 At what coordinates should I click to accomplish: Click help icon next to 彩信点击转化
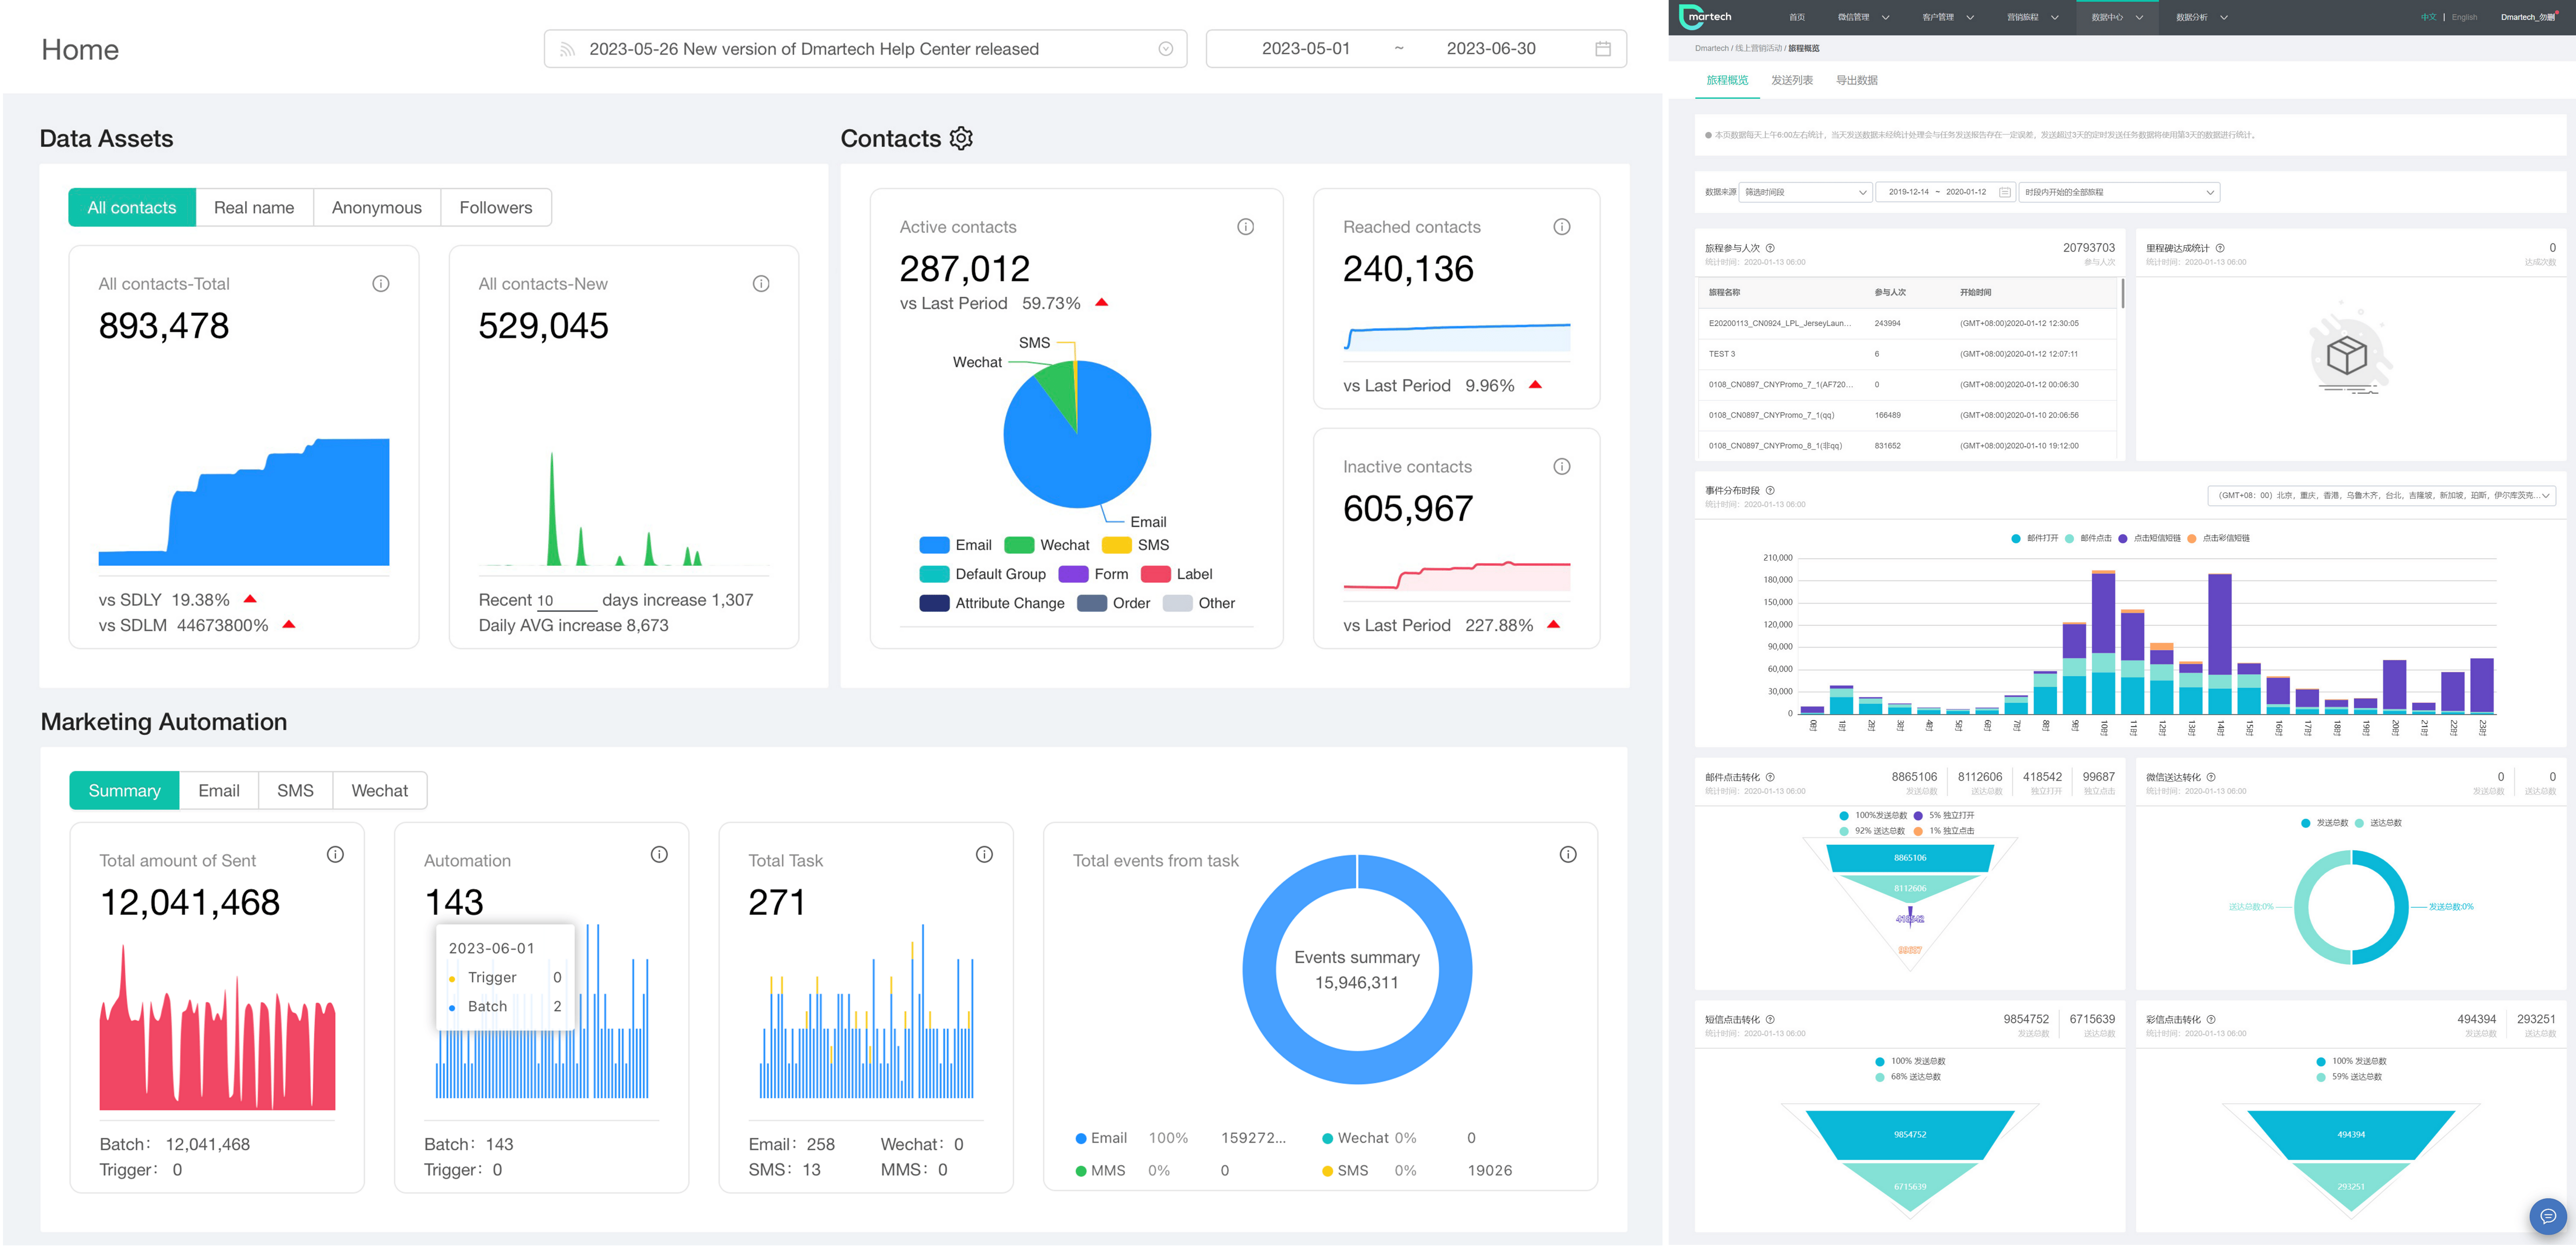pos(2211,1019)
